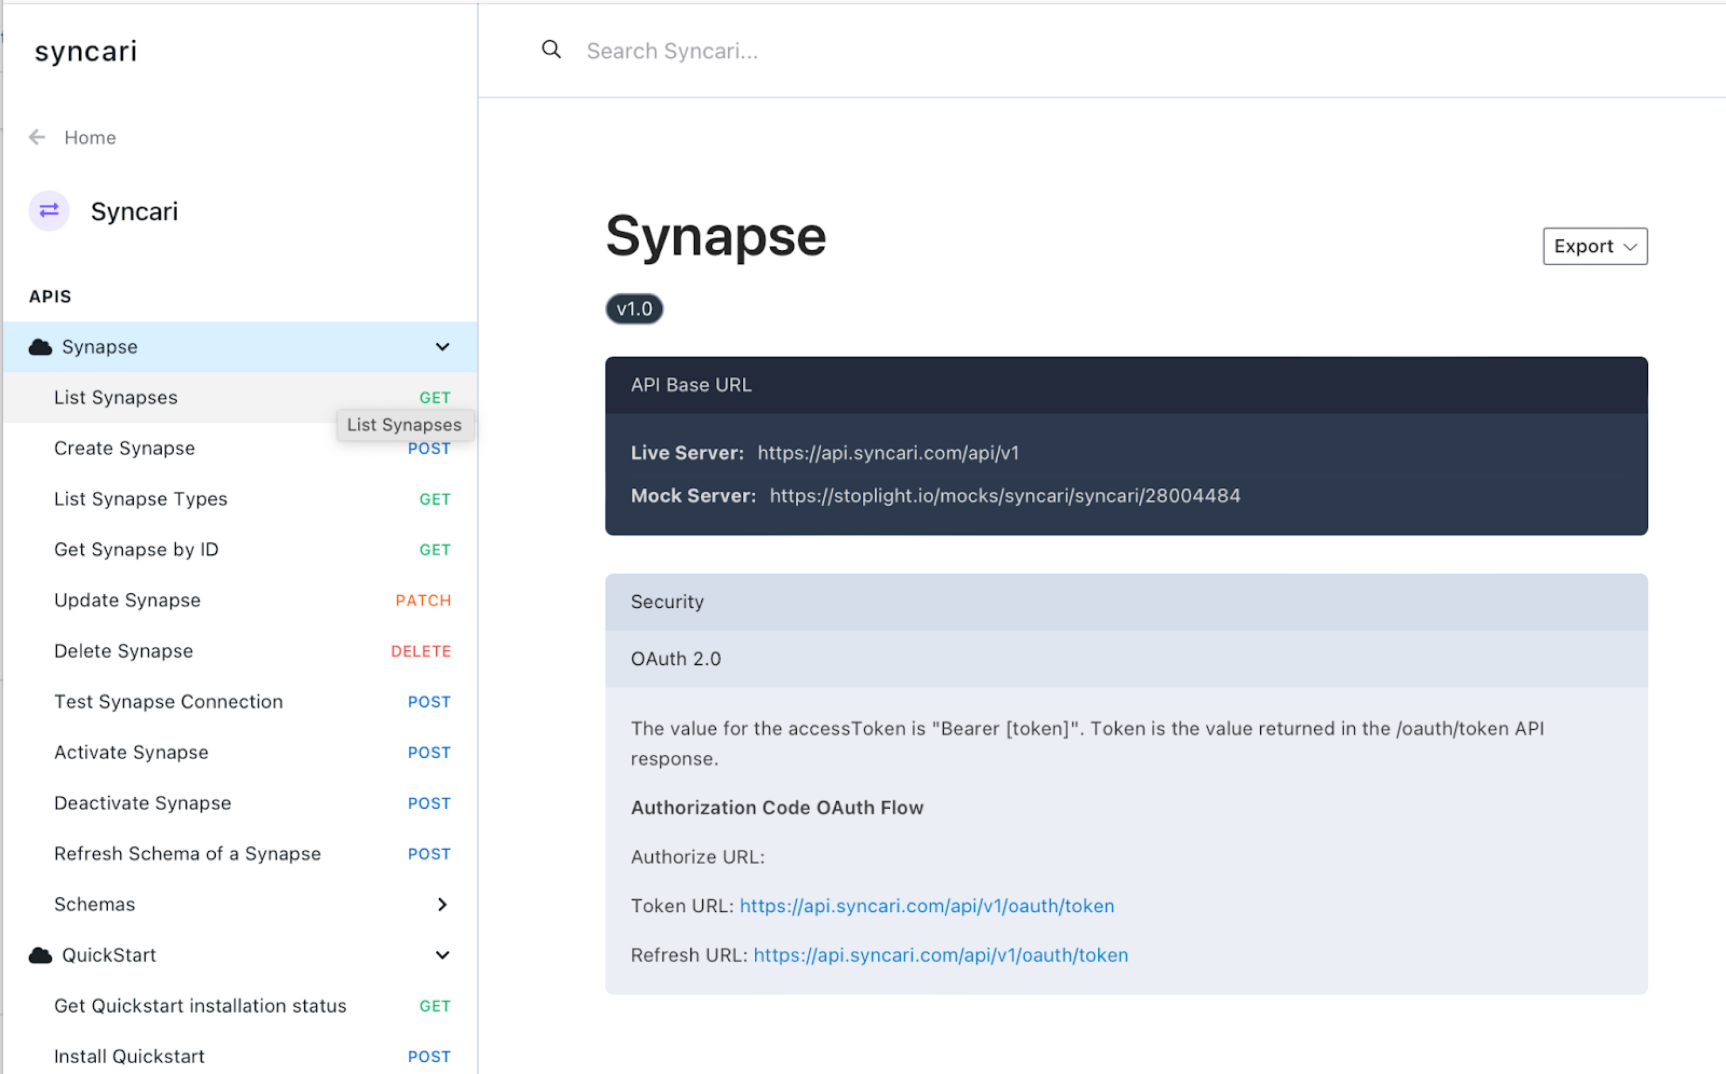Click the PATCH label on Update Synapse
The image size is (1726, 1074).
tap(423, 600)
